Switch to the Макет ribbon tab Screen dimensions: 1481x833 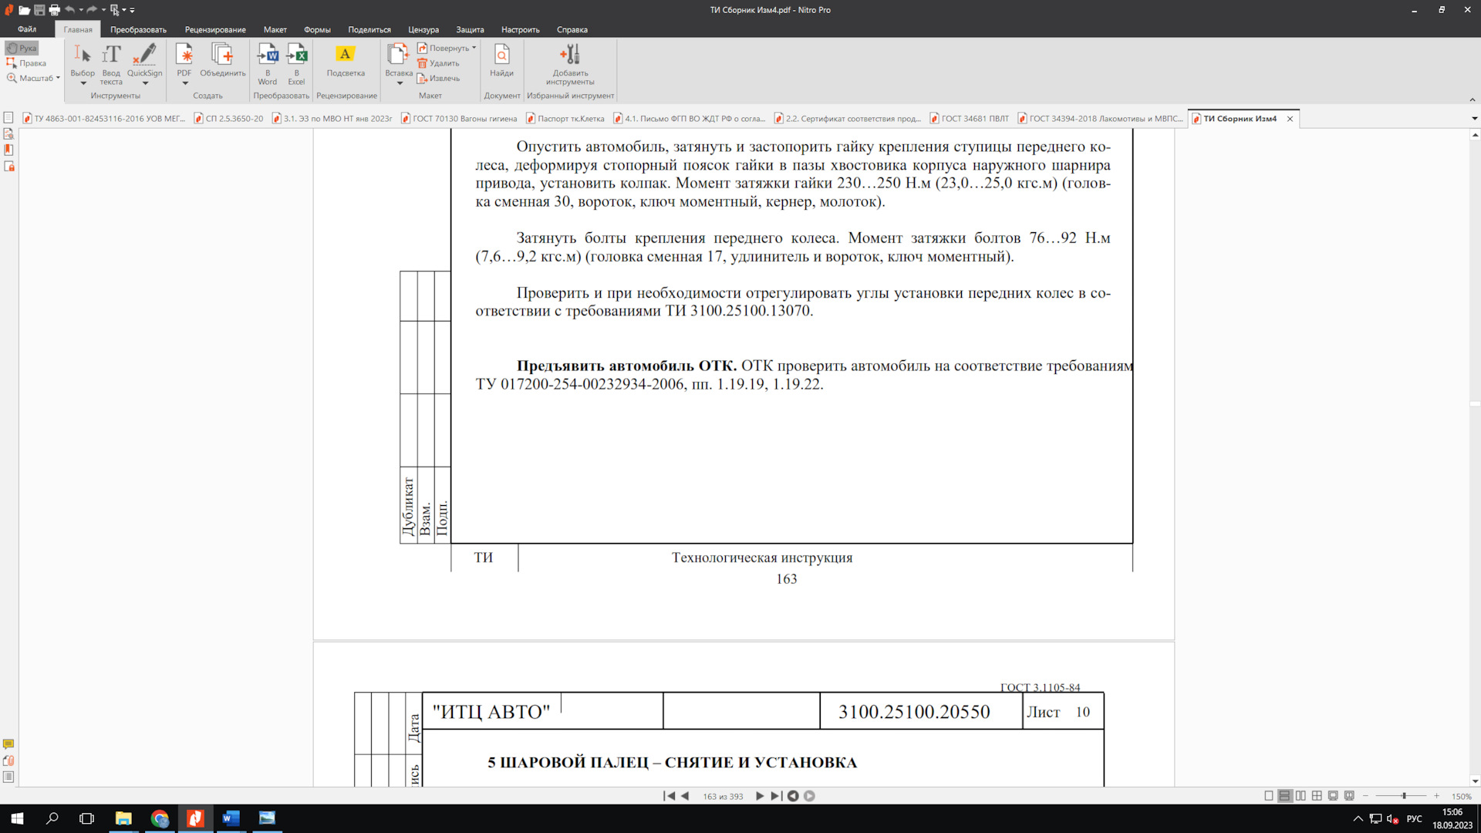(x=275, y=29)
